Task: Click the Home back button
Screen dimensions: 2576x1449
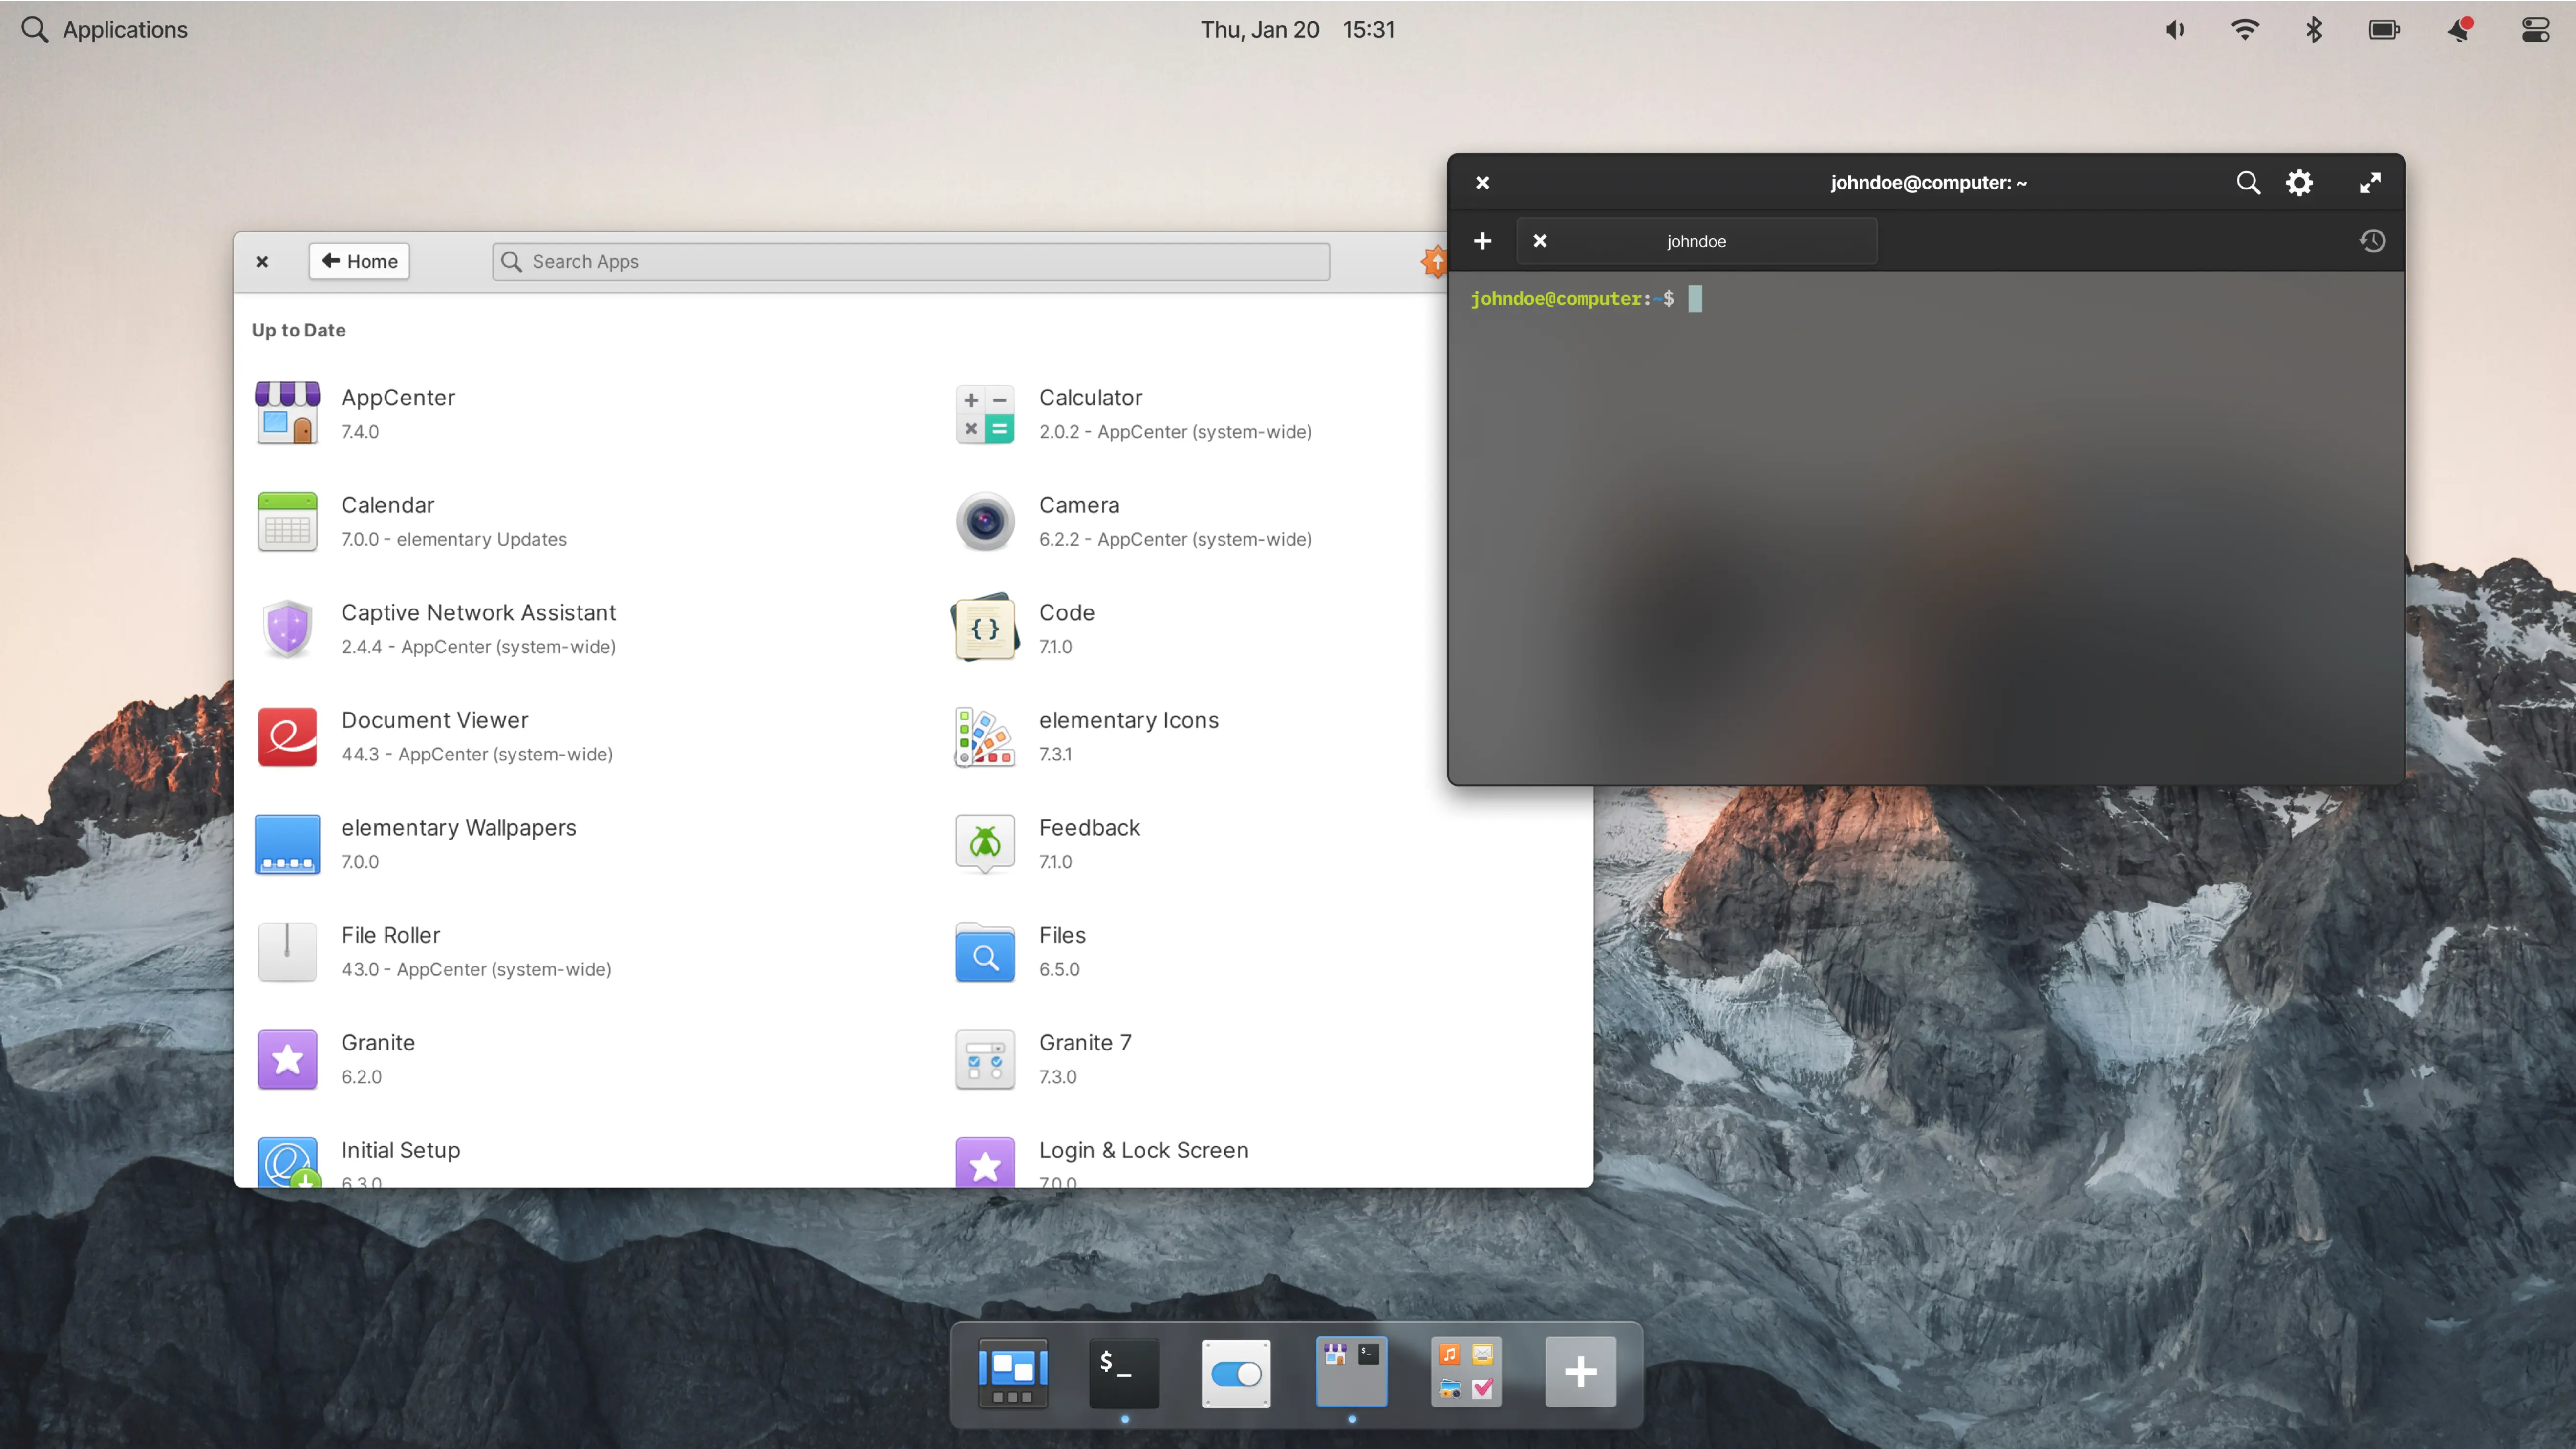Action: coord(359,261)
